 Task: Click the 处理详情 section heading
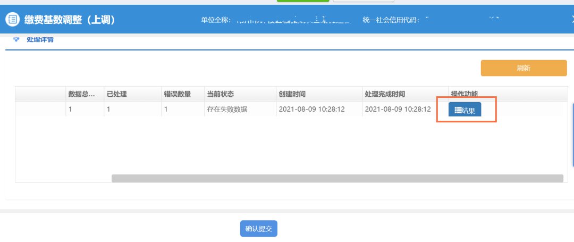(x=39, y=39)
